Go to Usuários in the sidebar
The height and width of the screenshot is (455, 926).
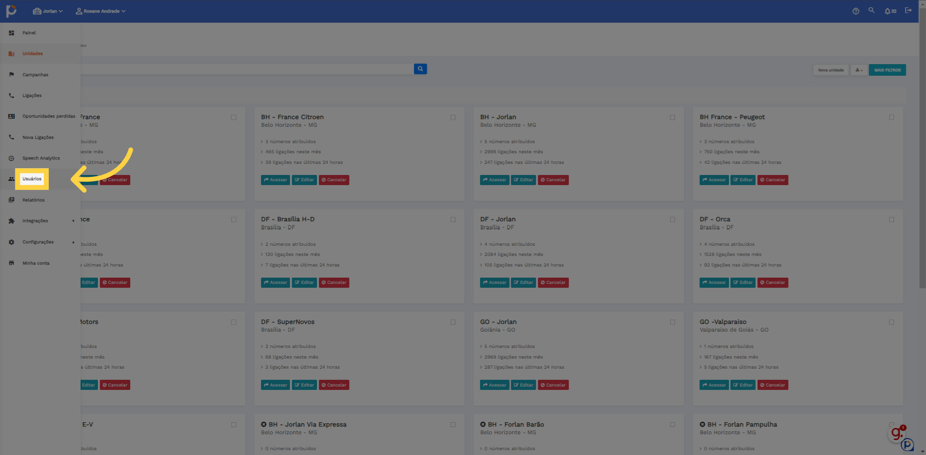(x=32, y=179)
